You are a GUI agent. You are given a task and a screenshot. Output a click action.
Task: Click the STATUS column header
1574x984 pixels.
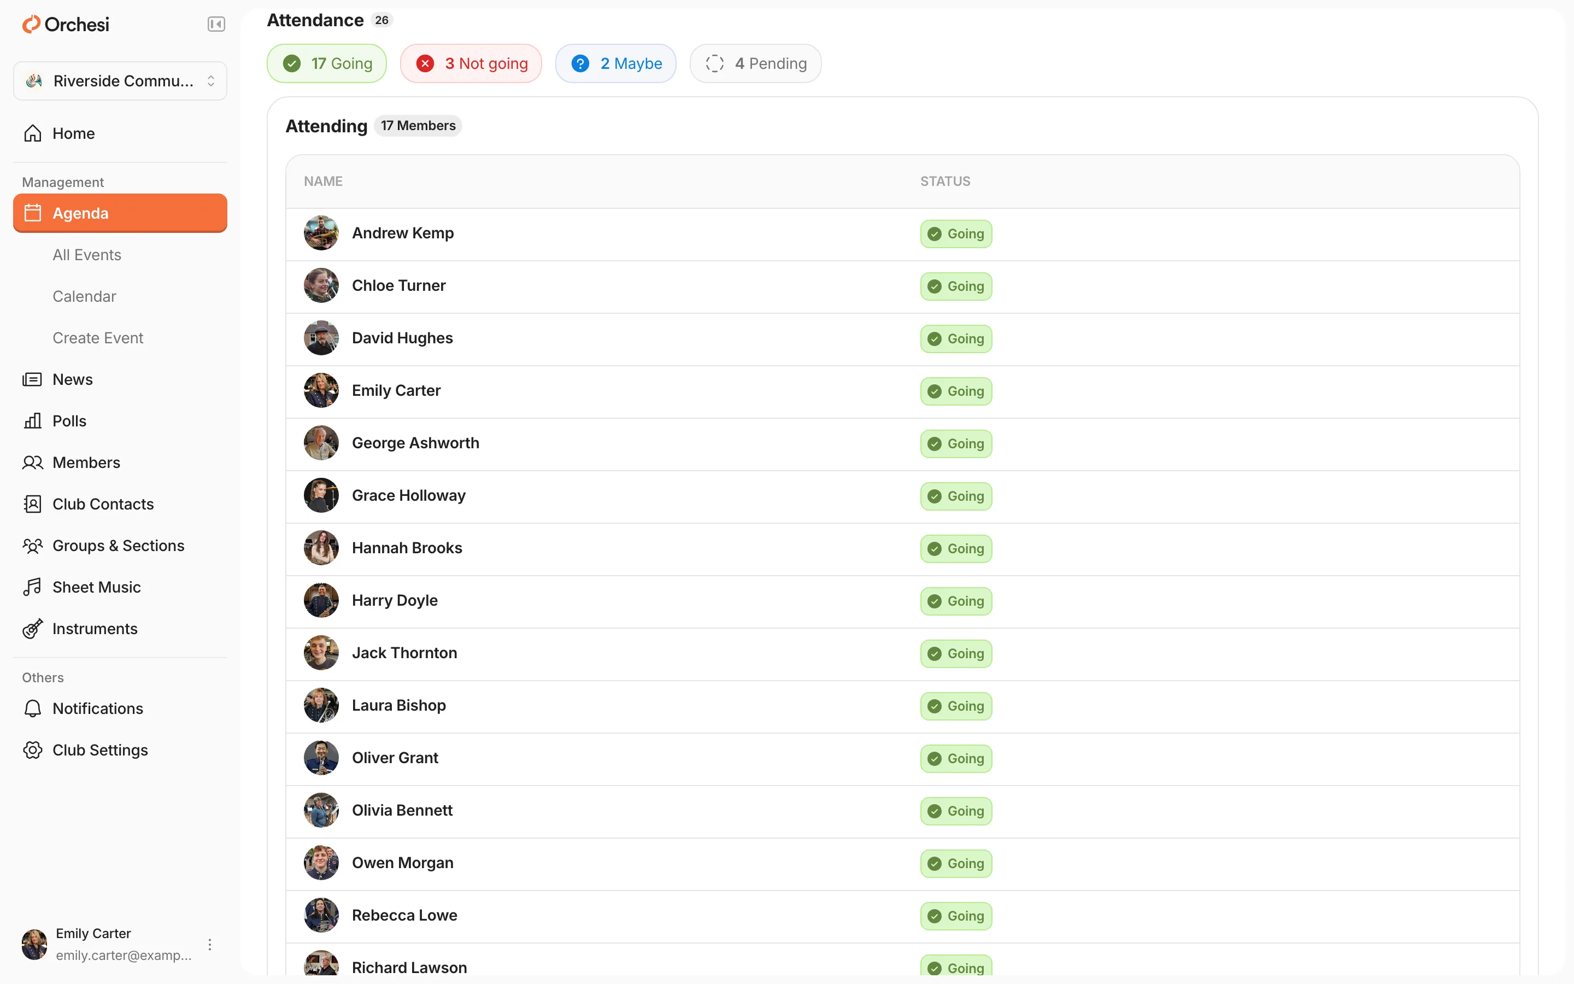point(945,181)
